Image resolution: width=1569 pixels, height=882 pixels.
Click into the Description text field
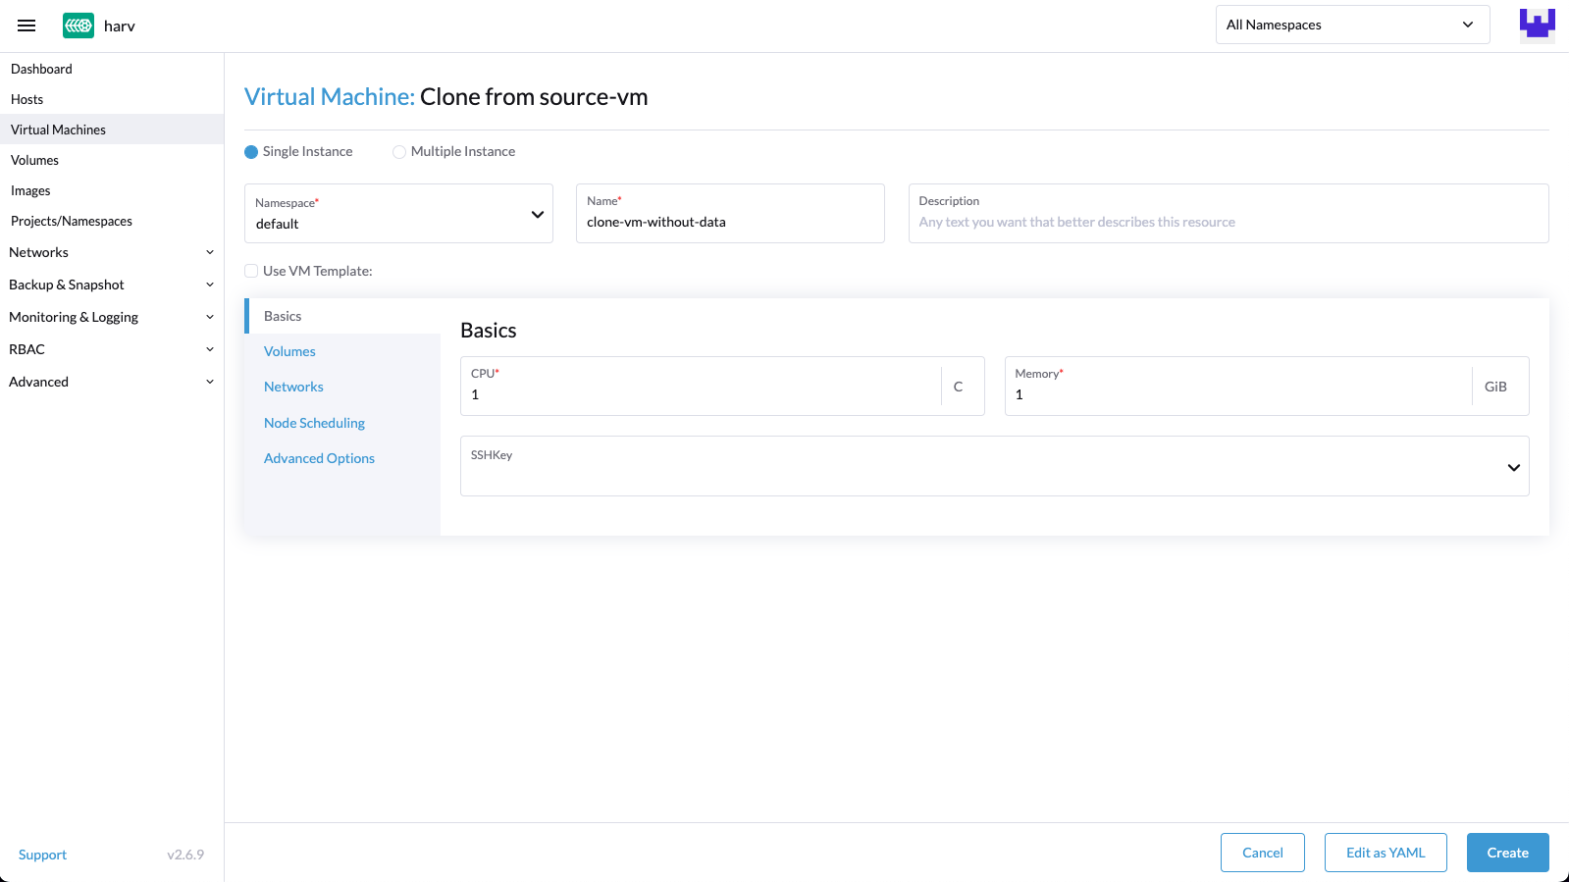click(x=1227, y=223)
